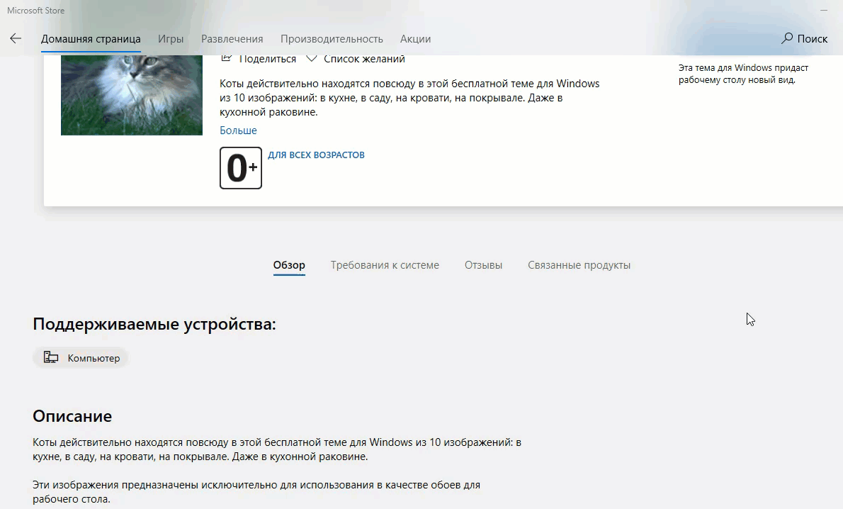Go back using the back arrow
843x509 pixels.
click(x=16, y=38)
